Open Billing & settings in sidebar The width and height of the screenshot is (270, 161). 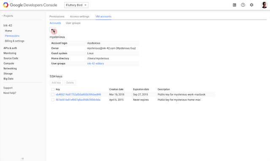pos(15,41)
